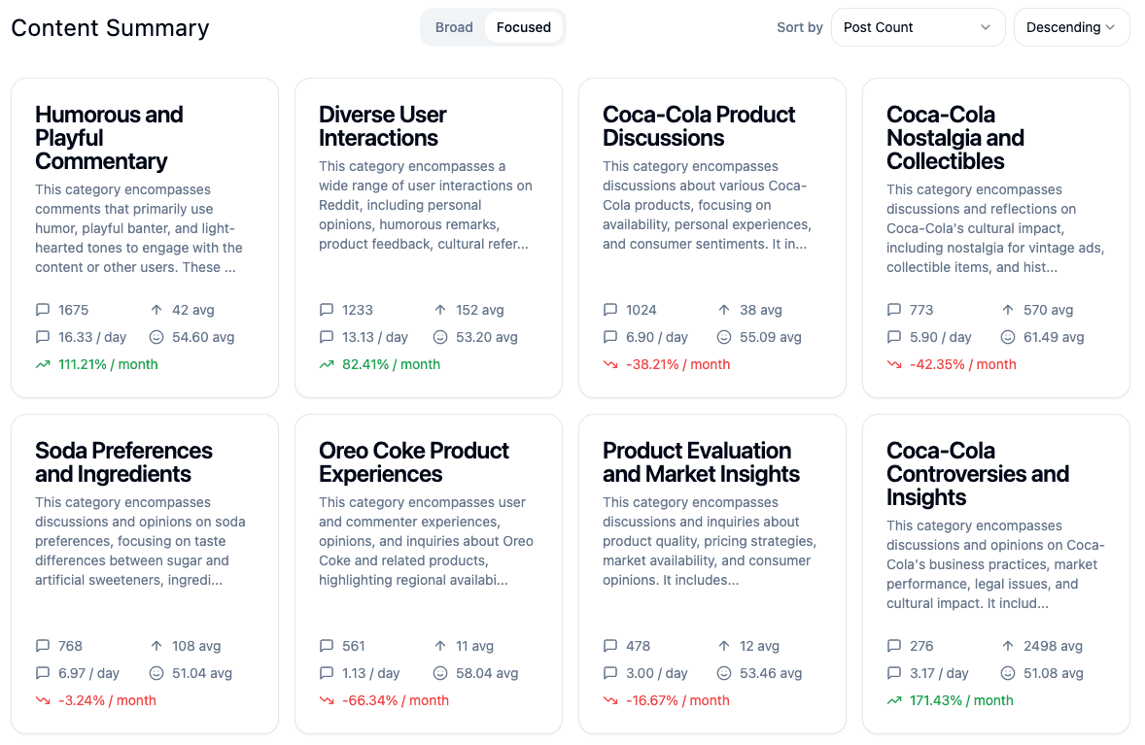Open the Humorous and Playful Commentary card

[x=145, y=238]
